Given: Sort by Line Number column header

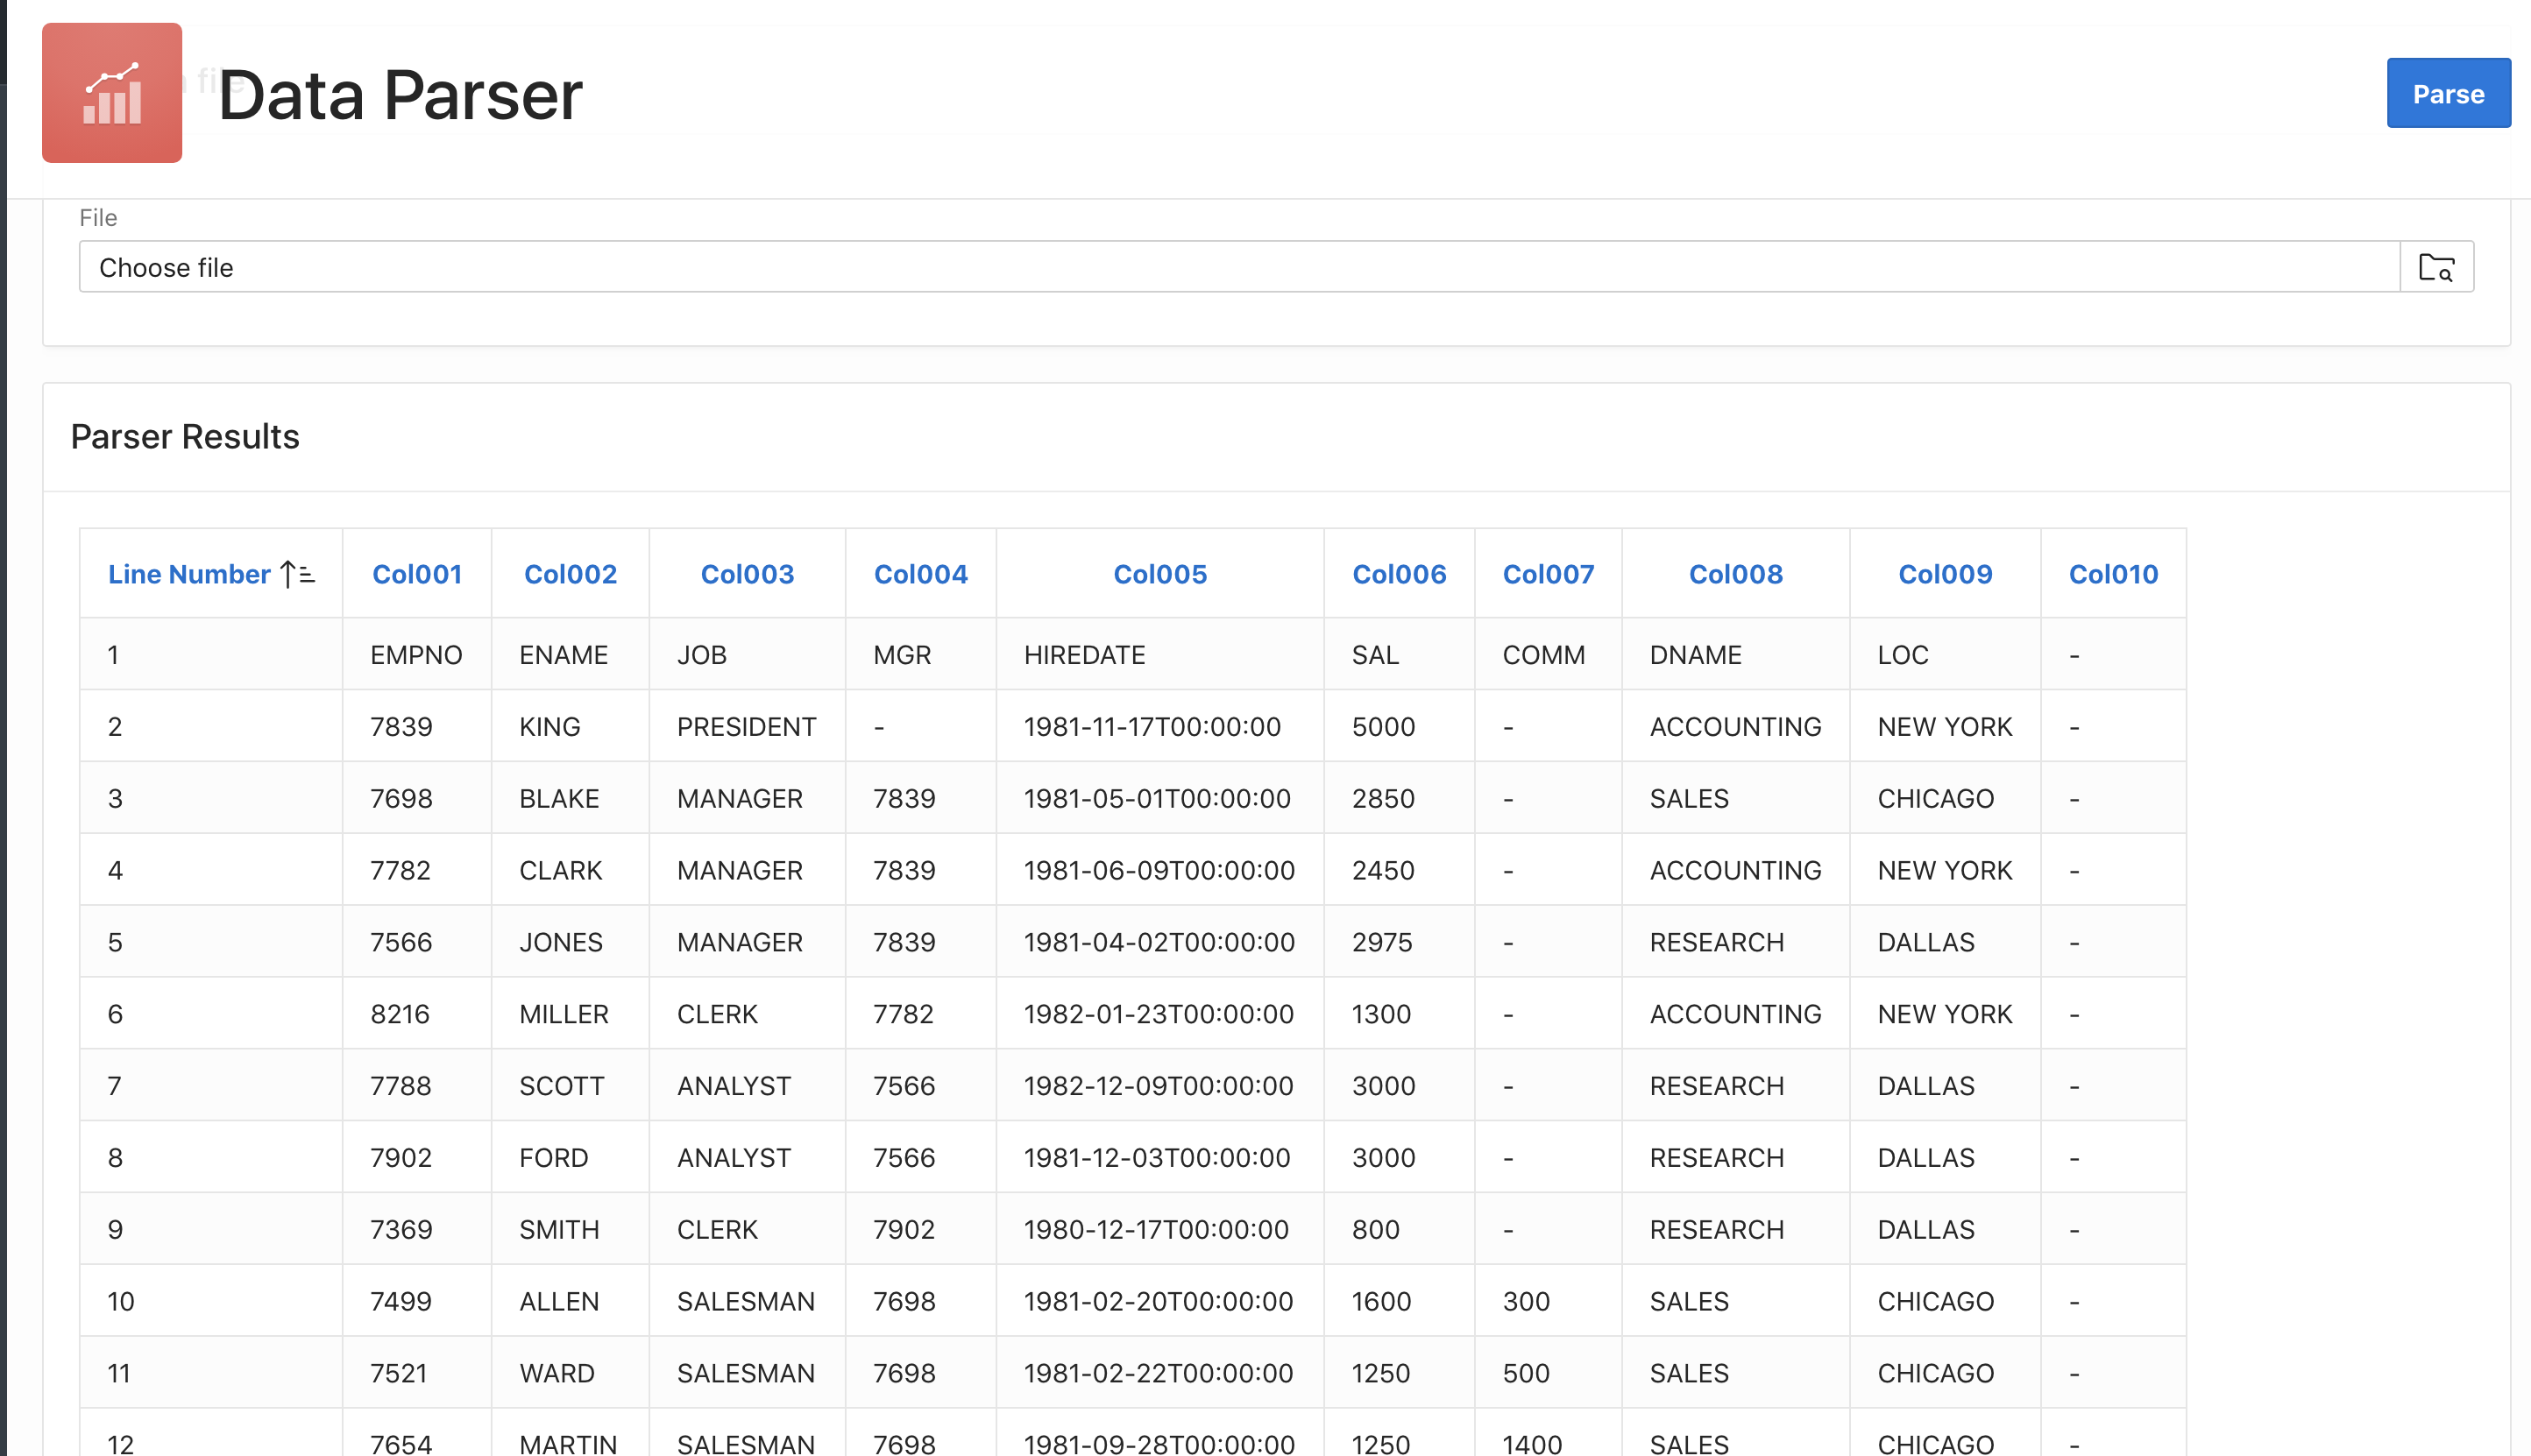Looking at the screenshot, I should (189, 574).
